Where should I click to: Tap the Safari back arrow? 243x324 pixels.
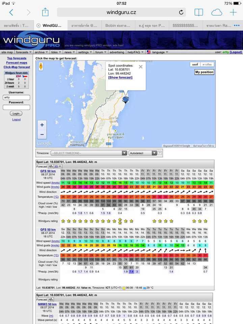(11, 12)
